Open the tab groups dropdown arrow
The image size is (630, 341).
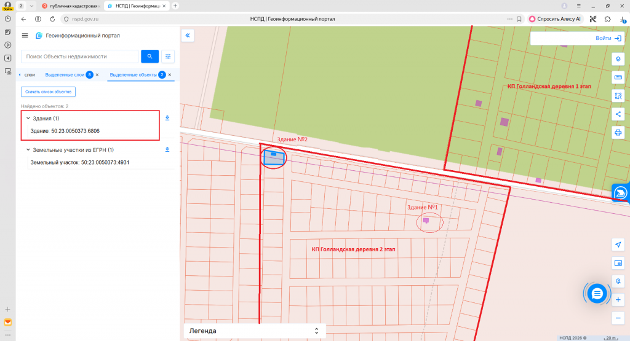(x=32, y=6)
